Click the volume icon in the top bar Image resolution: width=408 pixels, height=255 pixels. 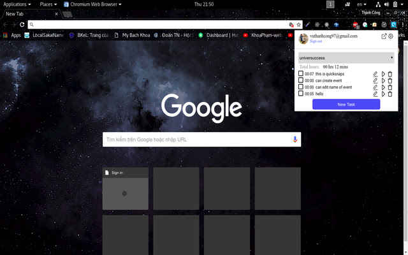coord(387,4)
